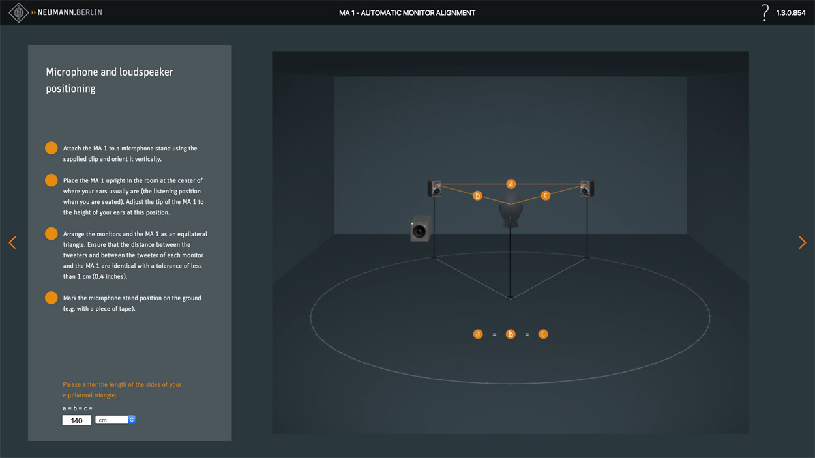Open help via the question mark icon
Image resolution: width=815 pixels, height=458 pixels.
click(x=765, y=12)
